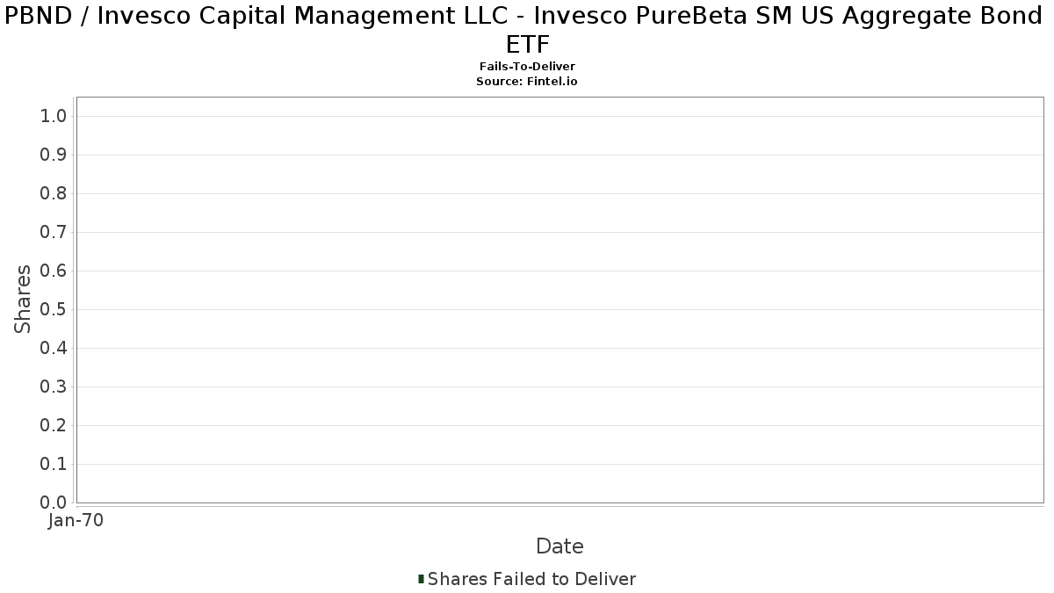1054x593 pixels.
Task: Click the Shares y-axis title
Action: [23, 300]
